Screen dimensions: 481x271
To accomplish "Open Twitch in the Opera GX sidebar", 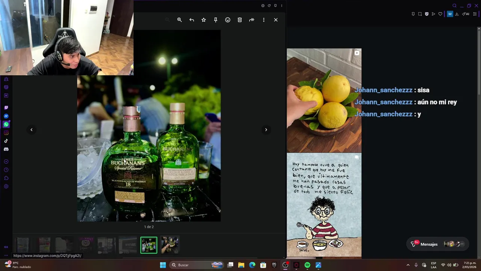I will click(x=6, y=108).
